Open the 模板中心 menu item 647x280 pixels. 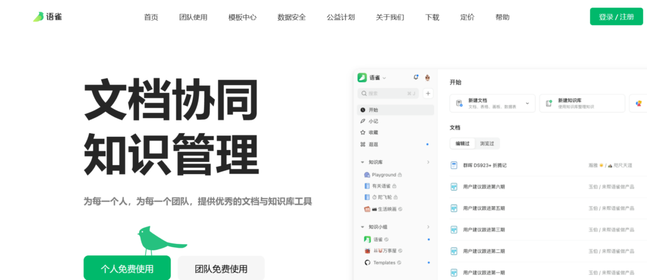(242, 17)
